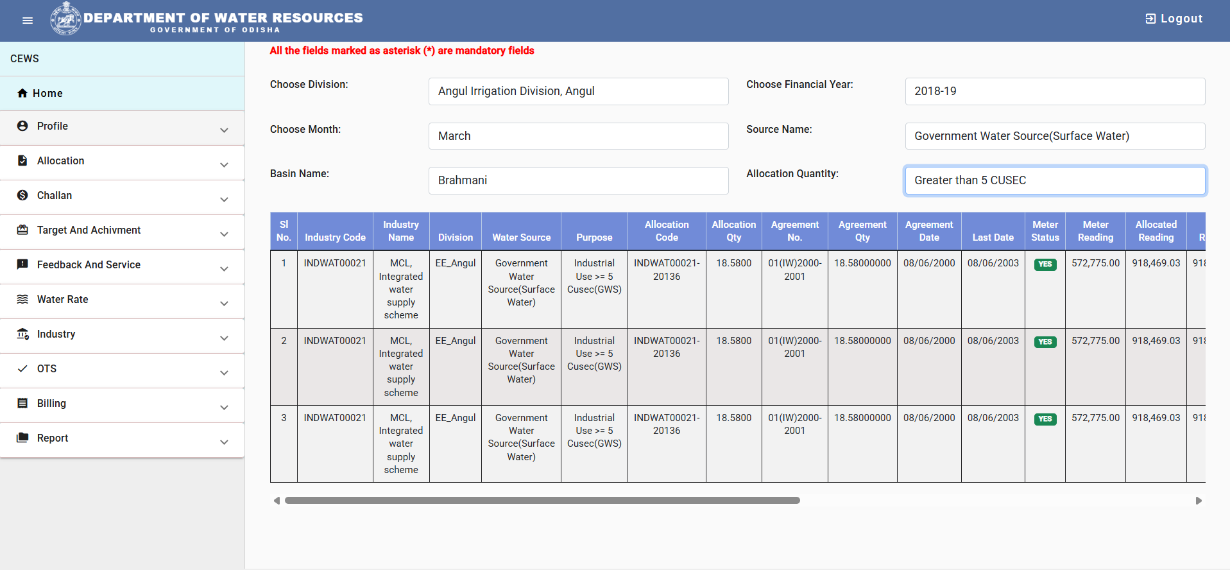
Task: Click the Agreement Date column header
Action: pos(929,231)
